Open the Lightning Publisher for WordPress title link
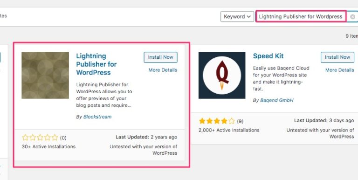The height and width of the screenshot is (180, 358). tap(96, 64)
